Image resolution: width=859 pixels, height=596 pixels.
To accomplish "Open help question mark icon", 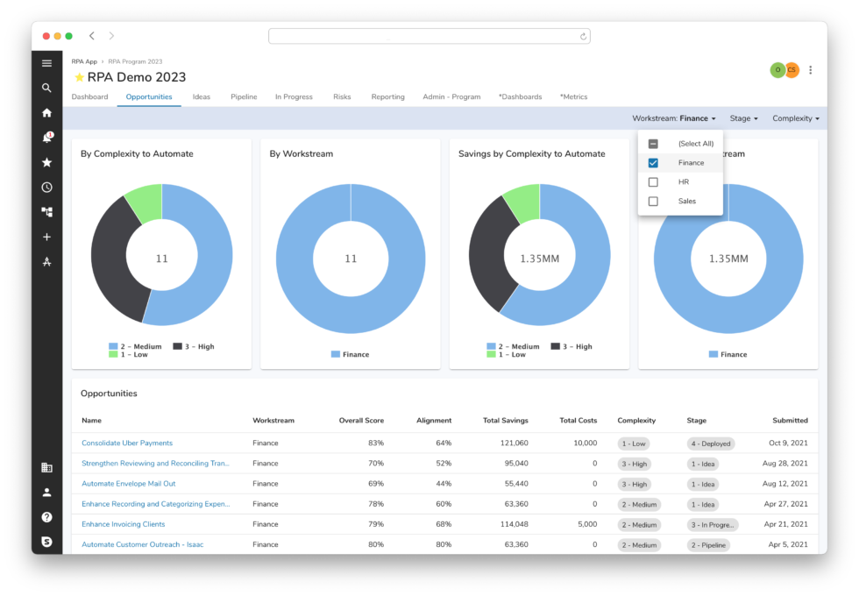I will coord(46,517).
